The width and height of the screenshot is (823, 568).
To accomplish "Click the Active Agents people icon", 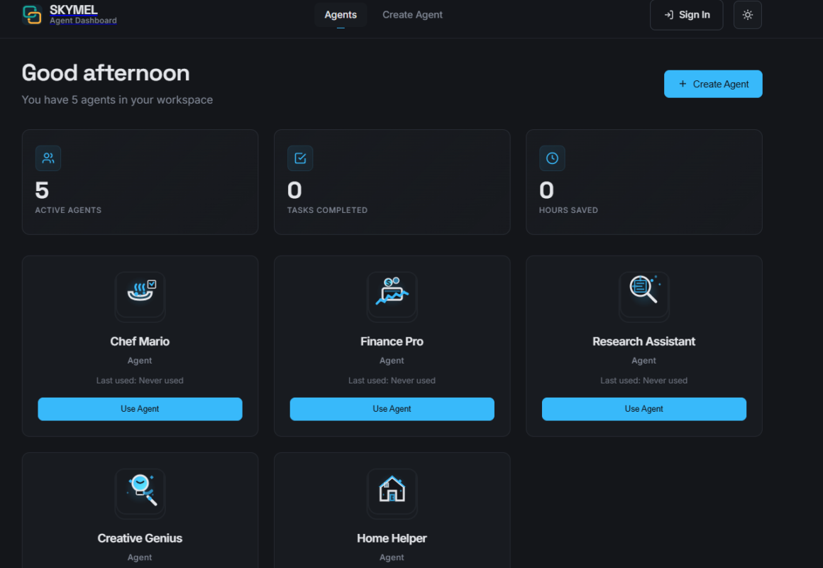I will click(48, 158).
